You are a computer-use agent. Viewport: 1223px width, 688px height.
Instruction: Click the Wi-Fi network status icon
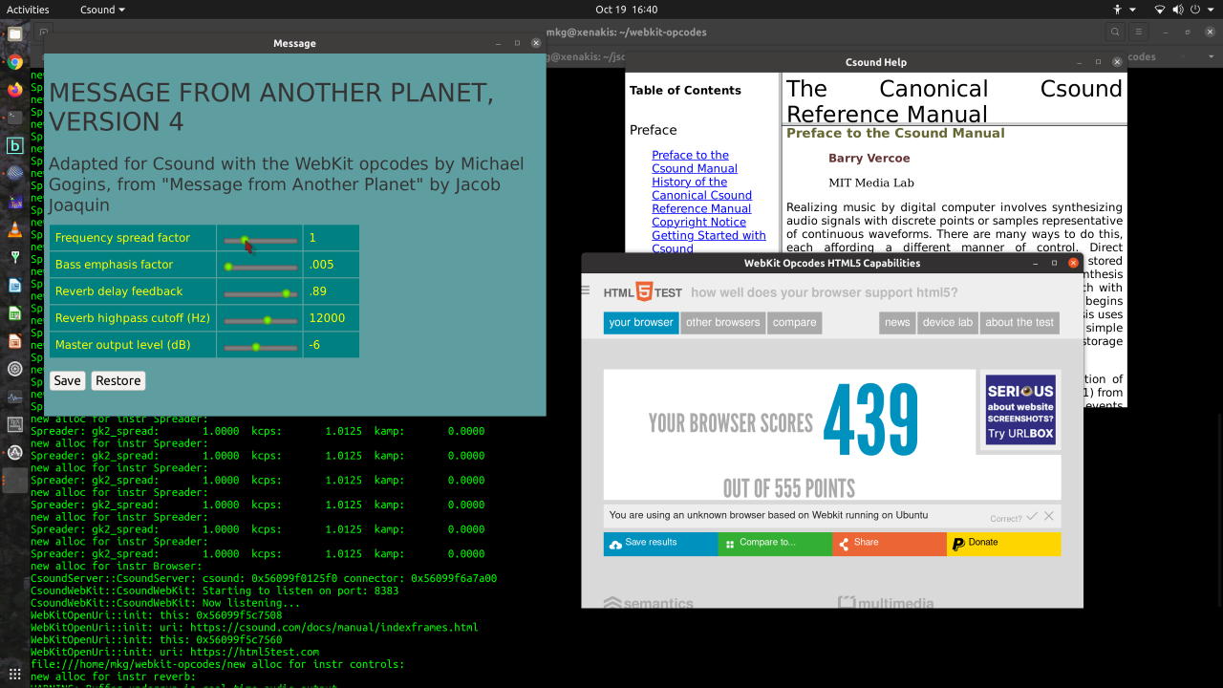tap(1160, 10)
